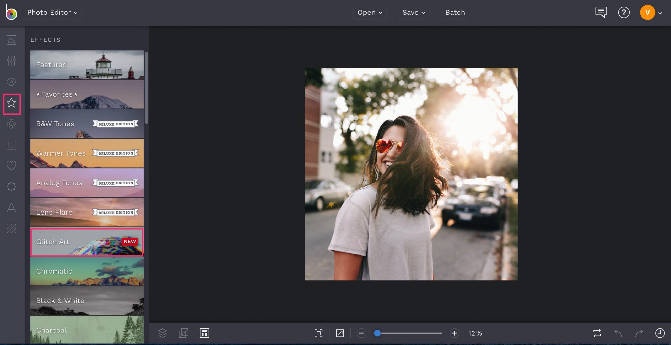This screenshot has height=345, width=671.
Task: Open the Black & White effects
Action: click(x=87, y=301)
